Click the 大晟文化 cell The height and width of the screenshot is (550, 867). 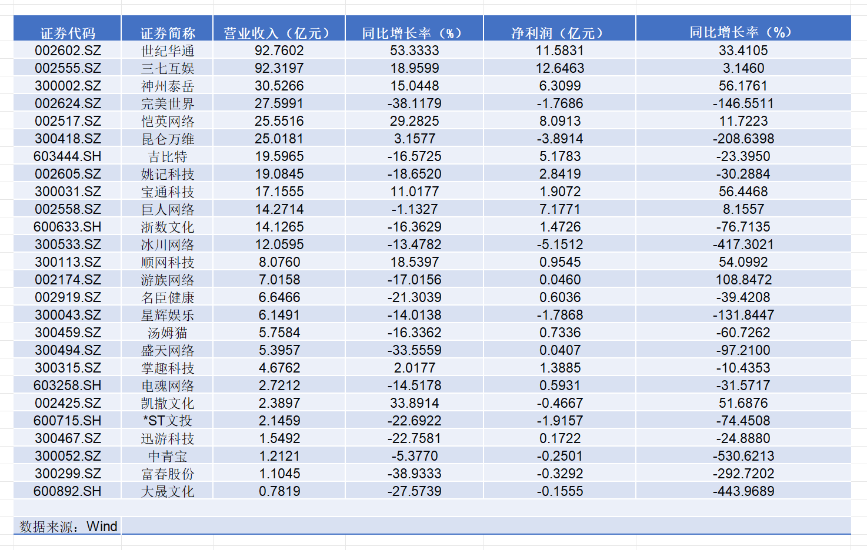pyautogui.click(x=168, y=491)
